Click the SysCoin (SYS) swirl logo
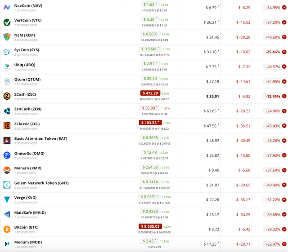 (x=7, y=52)
